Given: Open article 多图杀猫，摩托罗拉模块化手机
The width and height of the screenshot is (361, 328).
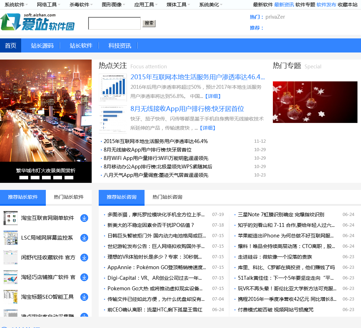Looking at the screenshot, I should click(156, 215).
